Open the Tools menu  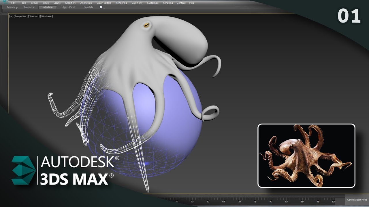[23, 3]
